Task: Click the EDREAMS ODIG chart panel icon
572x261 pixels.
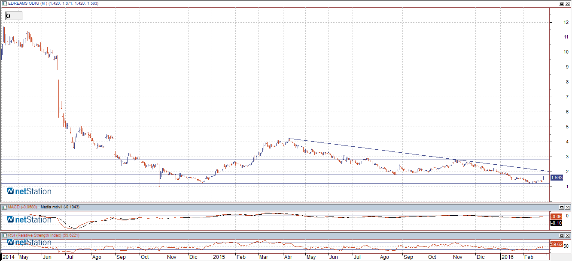Action: 4,3
